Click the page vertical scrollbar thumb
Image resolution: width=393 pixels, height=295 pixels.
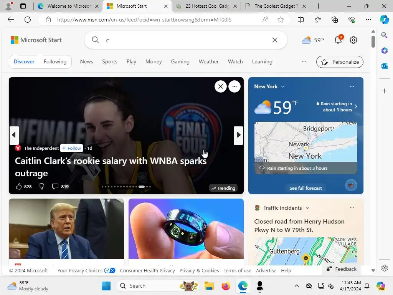coord(373,41)
